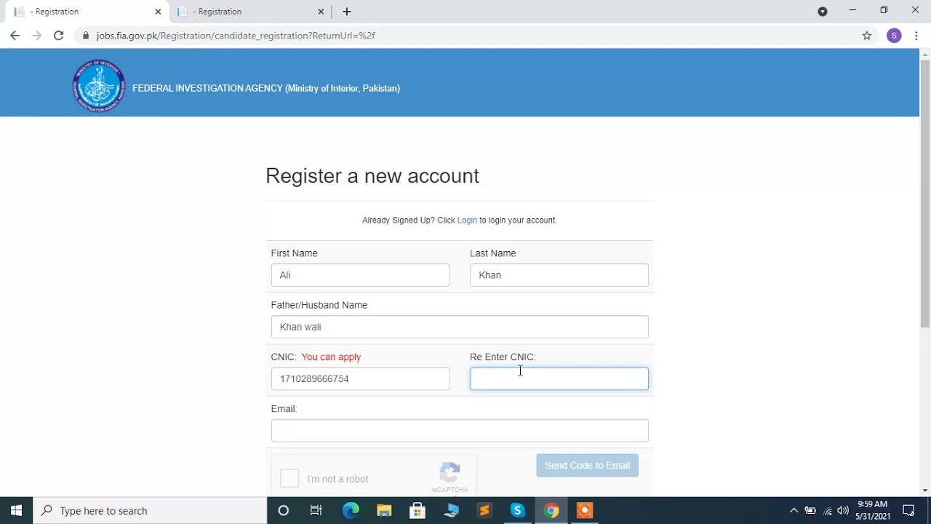931x524 pixels.
Task: Click the volume speaker icon
Action: (843, 510)
